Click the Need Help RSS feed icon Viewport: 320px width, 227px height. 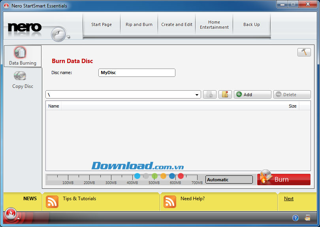170,201
